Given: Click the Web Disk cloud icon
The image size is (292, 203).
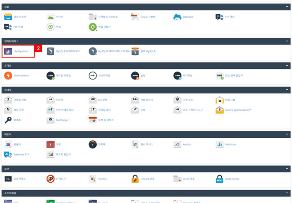Looking at the screenshot, I should 177,17.
